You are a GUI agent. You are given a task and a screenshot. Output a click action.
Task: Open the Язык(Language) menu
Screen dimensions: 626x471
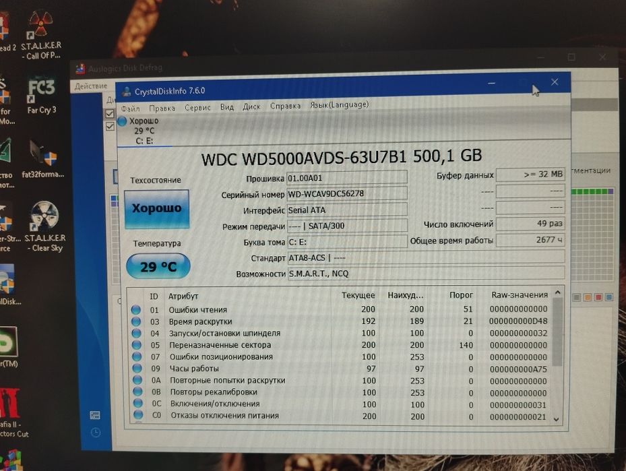[340, 104]
